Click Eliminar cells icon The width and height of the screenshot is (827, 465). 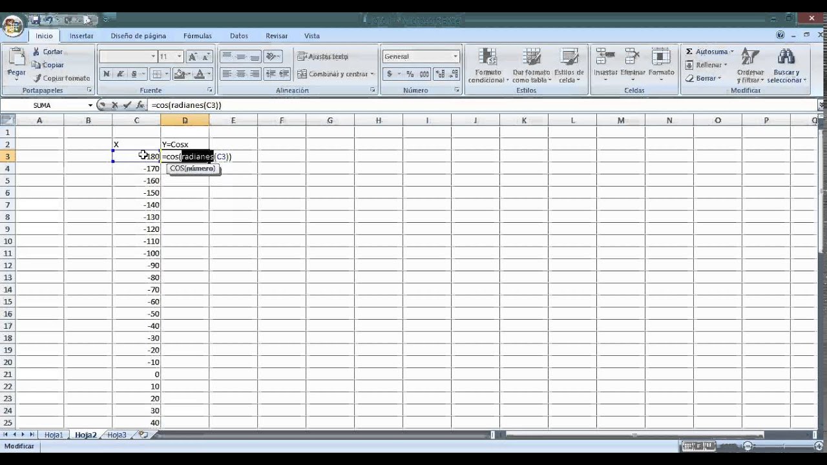pos(633,57)
